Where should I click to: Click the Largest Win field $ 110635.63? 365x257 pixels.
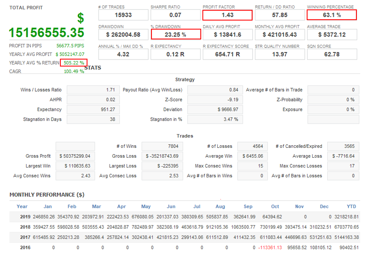pyautogui.click(x=75, y=166)
